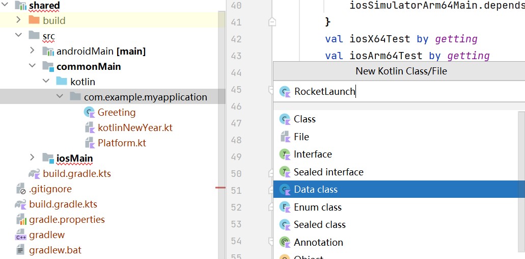Toggle code fold marker at line 50

pos(271,173)
